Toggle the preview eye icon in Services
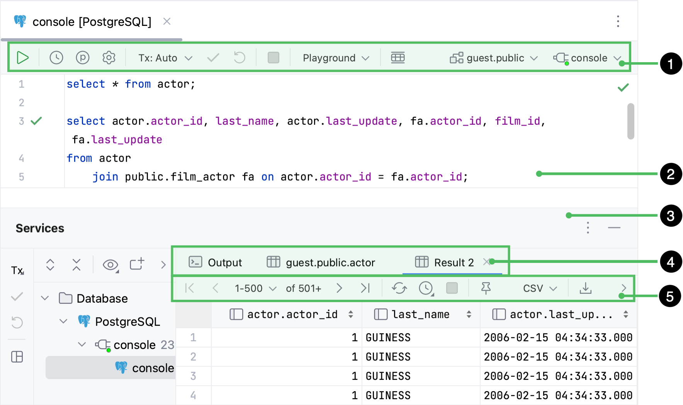This screenshot has width=683, height=405. pos(110,264)
